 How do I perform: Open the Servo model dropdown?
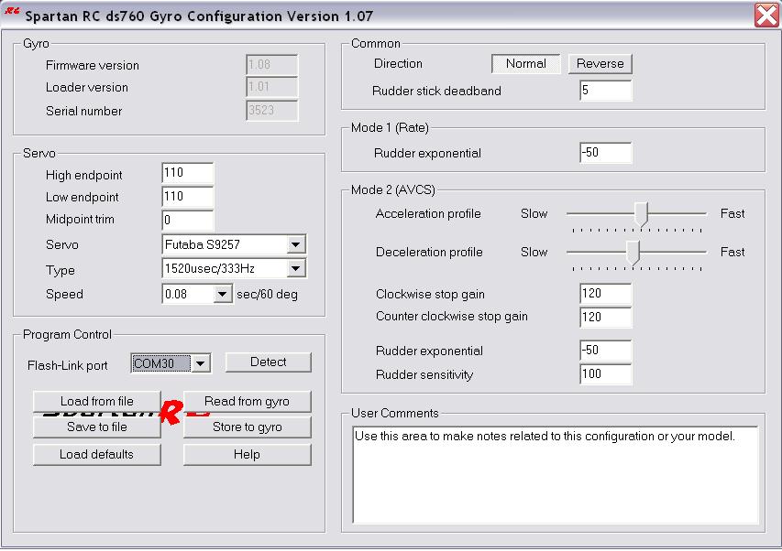294,245
